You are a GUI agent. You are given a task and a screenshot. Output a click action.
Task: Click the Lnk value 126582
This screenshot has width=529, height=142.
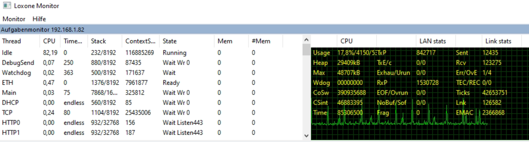492,103
